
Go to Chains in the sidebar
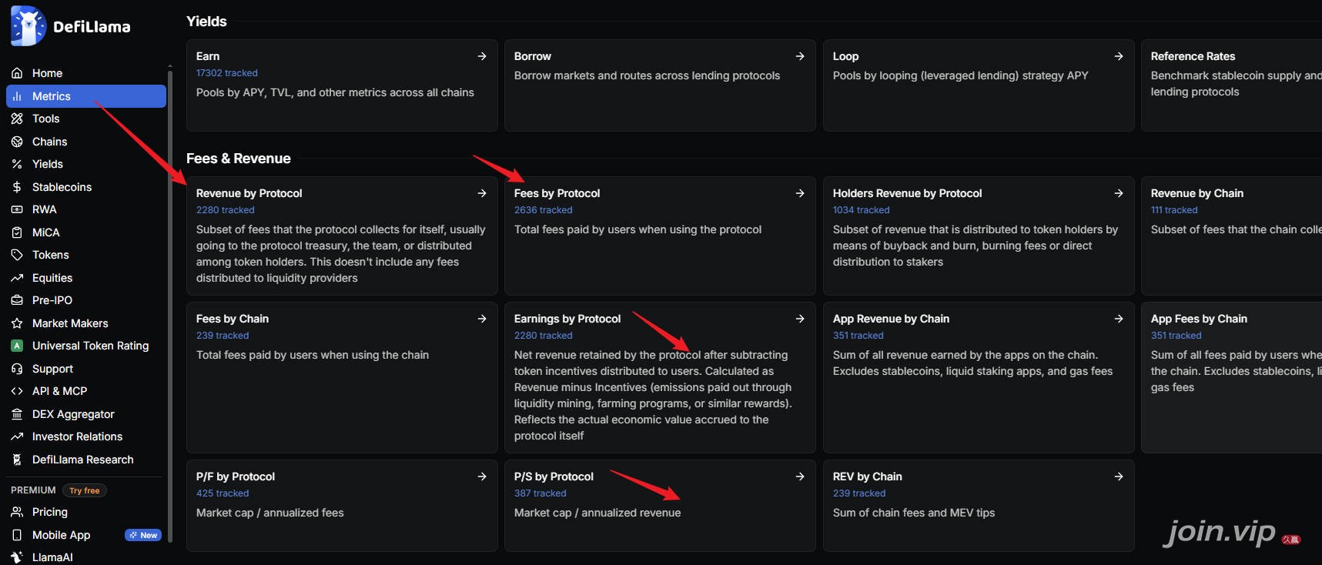(x=86, y=142)
